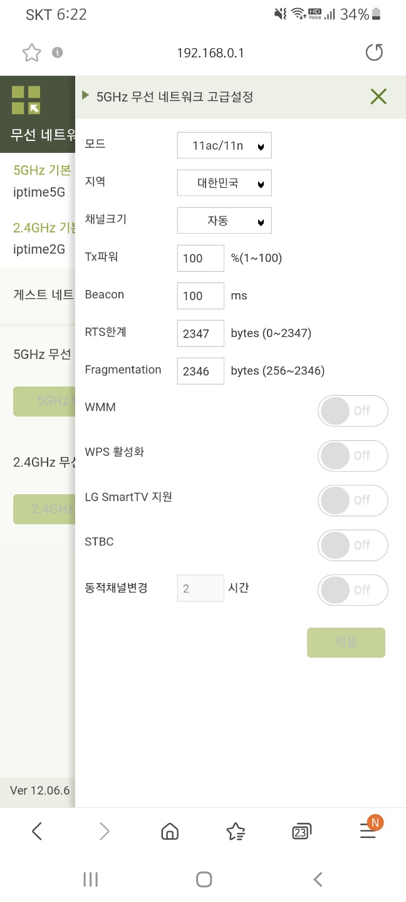Close the 5GHz advanced settings panel
406x902 pixels.
378,96
